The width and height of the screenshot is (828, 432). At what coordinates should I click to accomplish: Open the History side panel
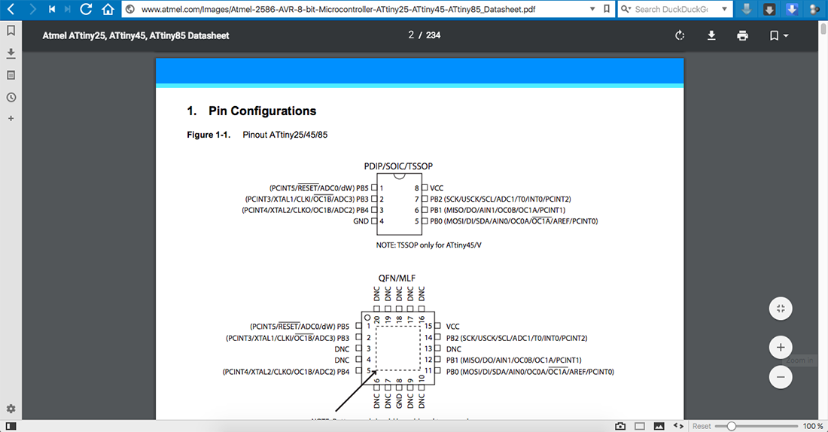11,97
